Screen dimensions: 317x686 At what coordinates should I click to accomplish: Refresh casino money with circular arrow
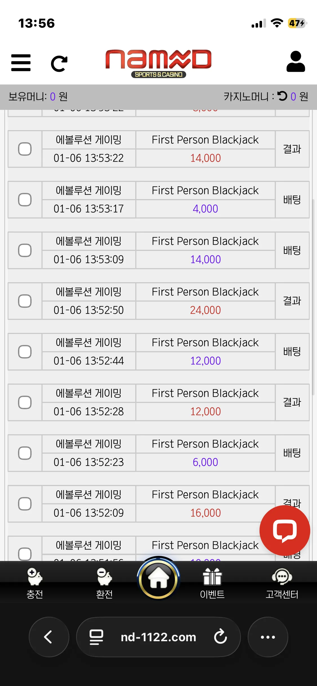pos(282,96)
